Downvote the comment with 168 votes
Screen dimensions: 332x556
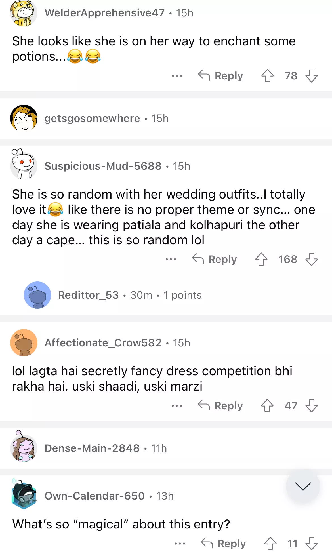[x=311, y=259]
